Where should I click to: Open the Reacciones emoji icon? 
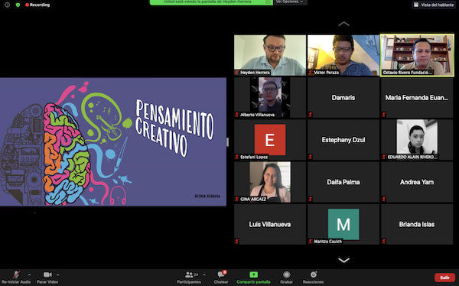pyautogui.click(x=313, y=275)
